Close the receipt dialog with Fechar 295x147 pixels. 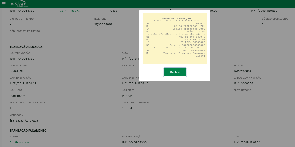175,72
